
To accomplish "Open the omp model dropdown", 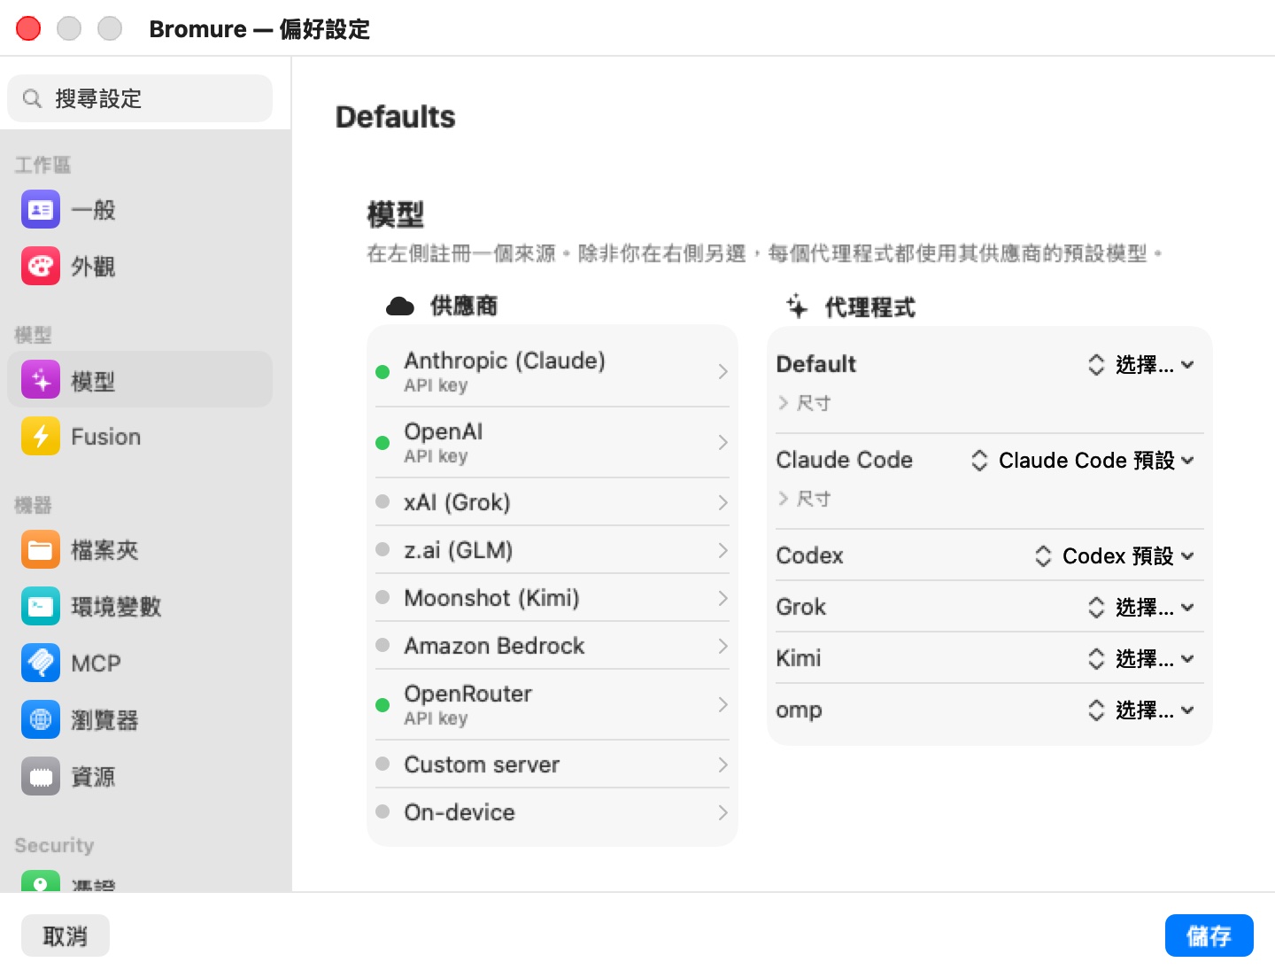I will tap(1140, 710).
